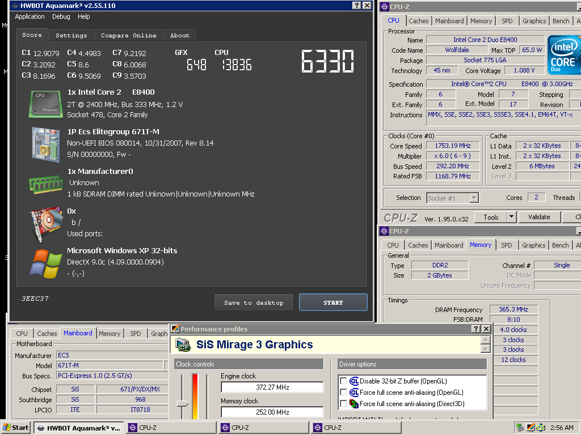
Task: Open the Help menu in Aquamark
Action: coord(84,16)
